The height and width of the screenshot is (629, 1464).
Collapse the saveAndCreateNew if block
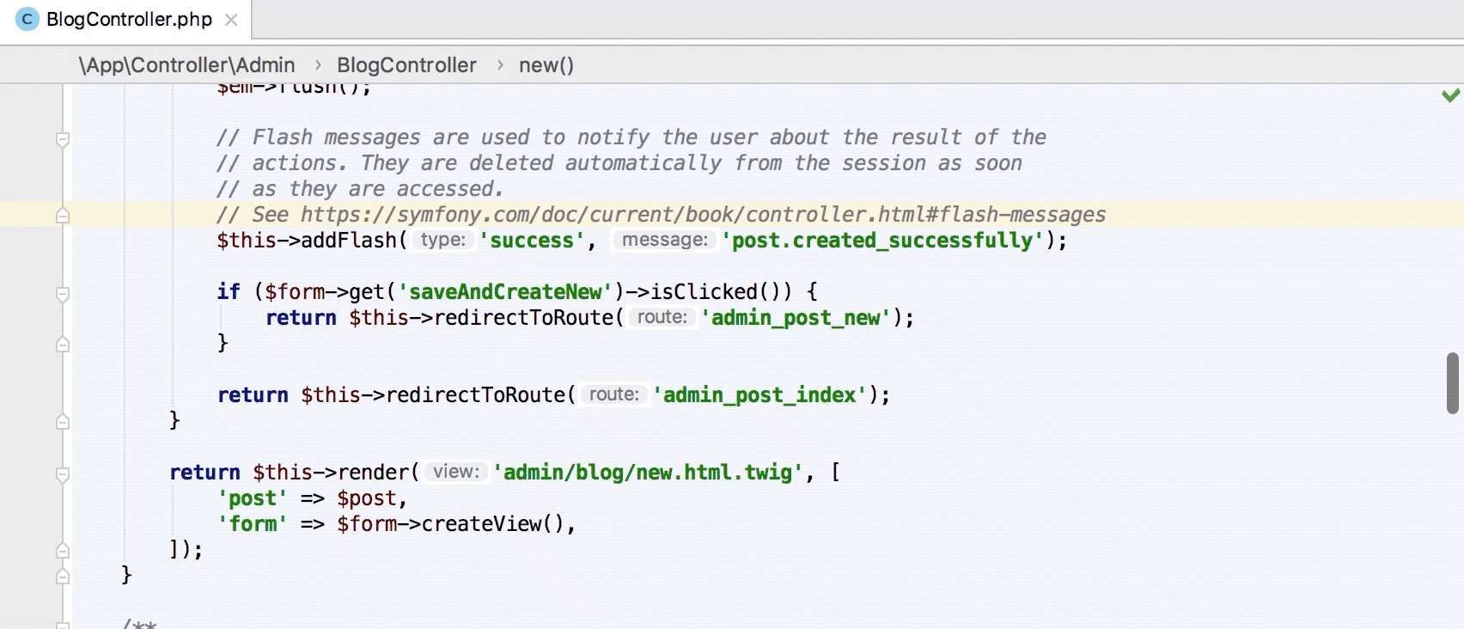click(63, 294)
